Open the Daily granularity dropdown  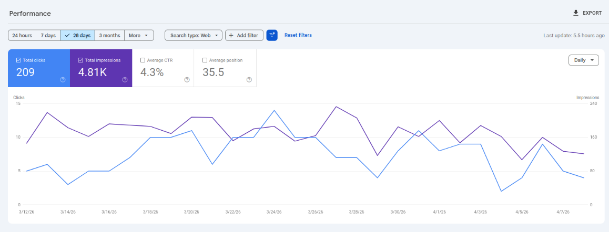click(x=583, y=60)
